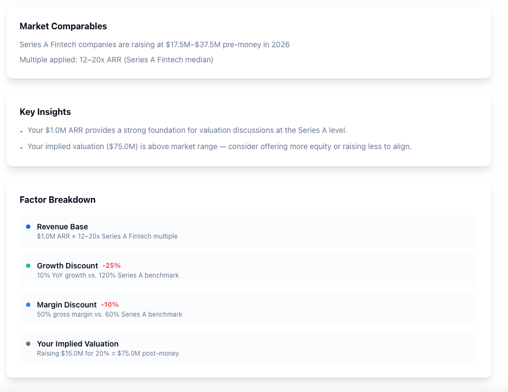Click the -25% growth discount badge

[x=112, y=266]
